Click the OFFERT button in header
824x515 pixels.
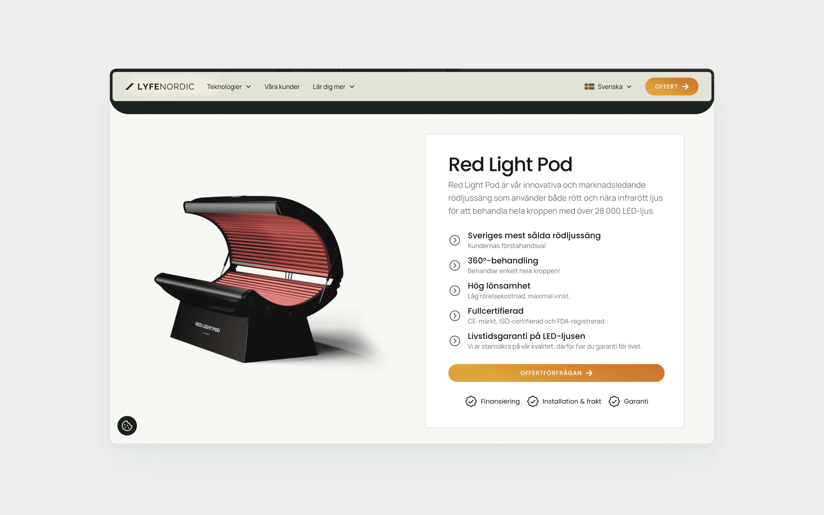point(672,87)
